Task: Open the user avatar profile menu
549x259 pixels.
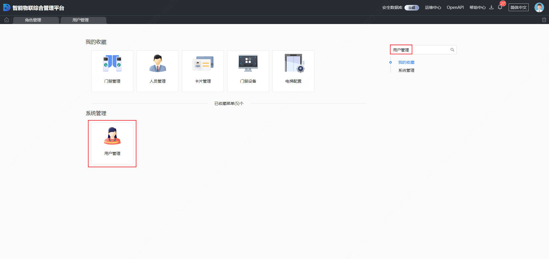Action: point(539,7)
